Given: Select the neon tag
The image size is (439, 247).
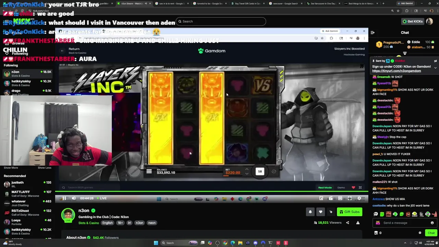Looking at the screenshot, I should click(152, 223).
